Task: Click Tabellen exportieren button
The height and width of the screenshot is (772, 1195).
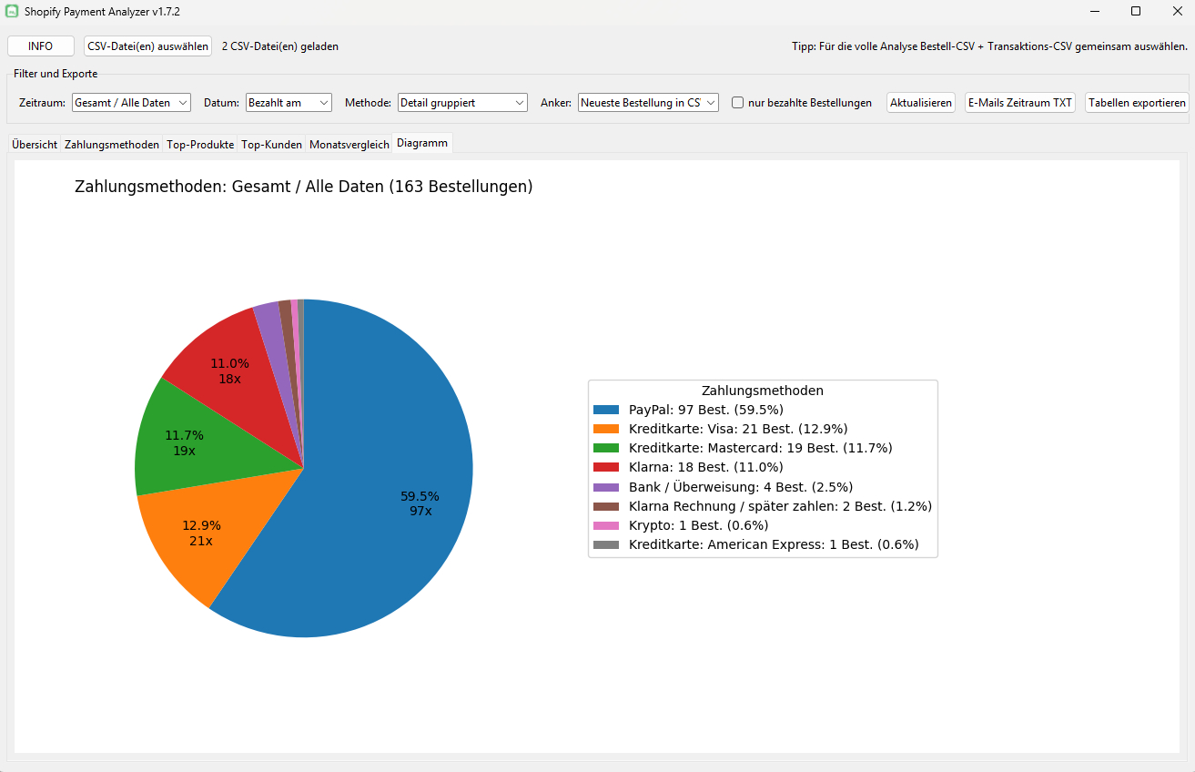Action: (x=1138, y=103)
